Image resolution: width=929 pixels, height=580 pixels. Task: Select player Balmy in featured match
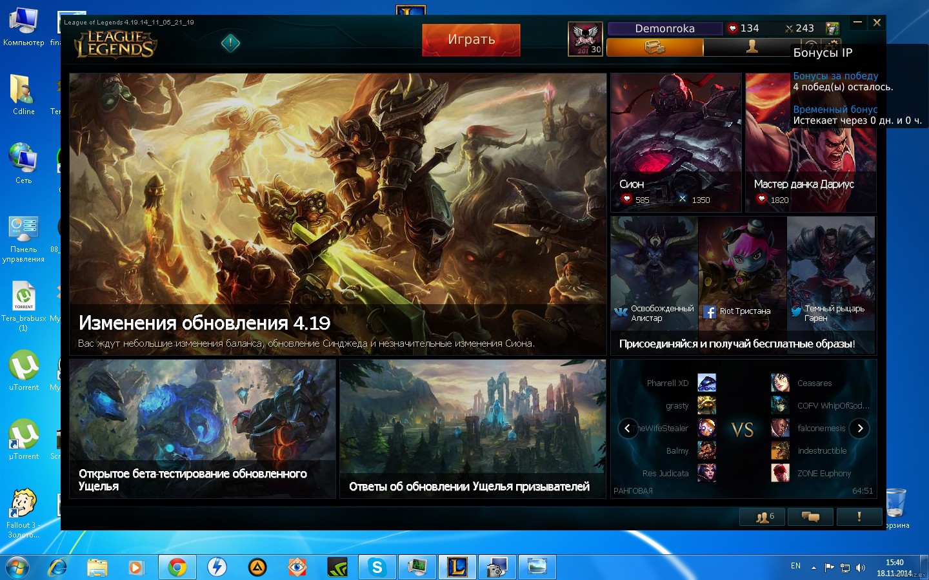[677, 450]
